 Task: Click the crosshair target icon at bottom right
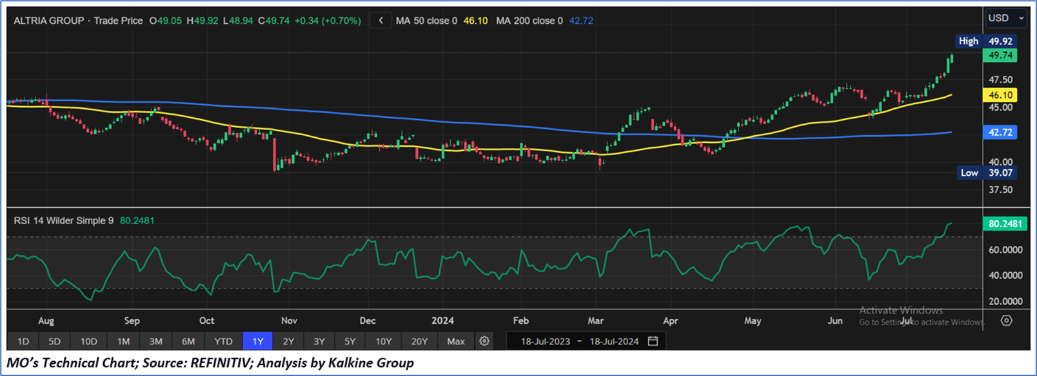(1006, 321)
